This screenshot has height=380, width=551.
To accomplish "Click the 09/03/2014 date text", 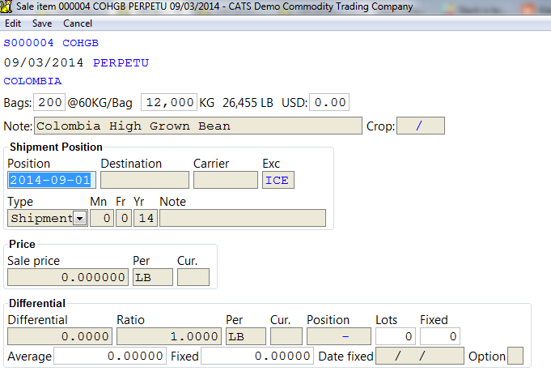I will [x=44, y=63].
